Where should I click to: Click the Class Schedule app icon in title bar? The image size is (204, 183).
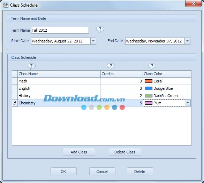pyautogui.click(x=6, y=5)
